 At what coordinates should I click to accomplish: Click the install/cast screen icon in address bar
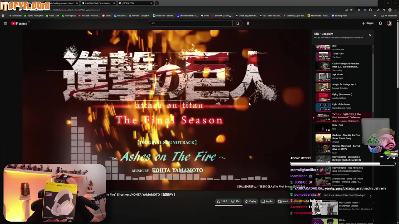346,10
